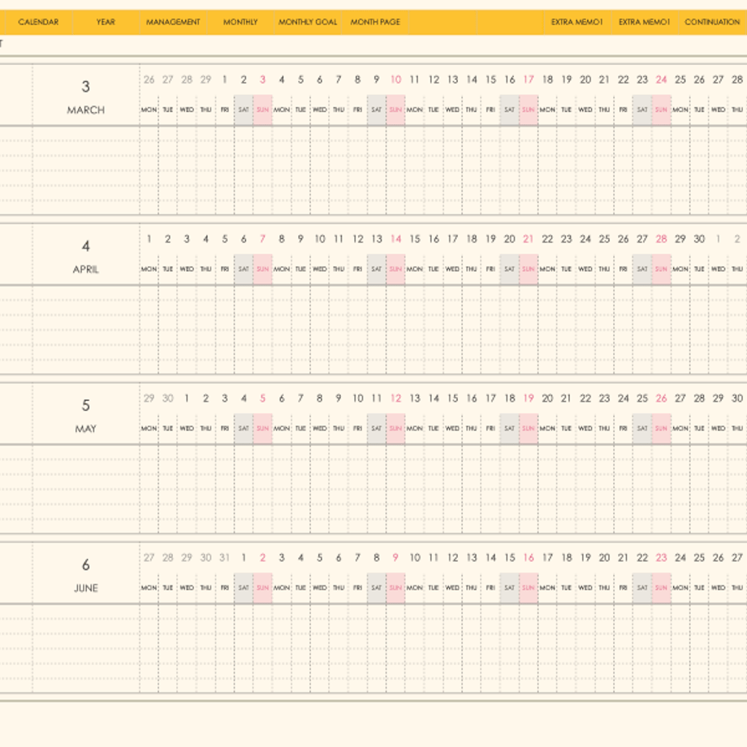Image resolution: width=747 pixels, height=747 pixels.
Task: Select date 14 in the April row
Action: pos(396,240)
